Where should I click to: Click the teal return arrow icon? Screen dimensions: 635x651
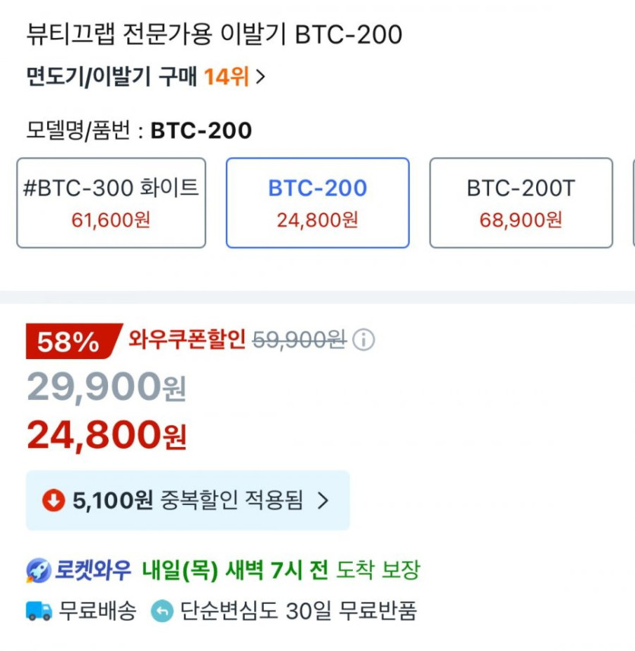162,610
